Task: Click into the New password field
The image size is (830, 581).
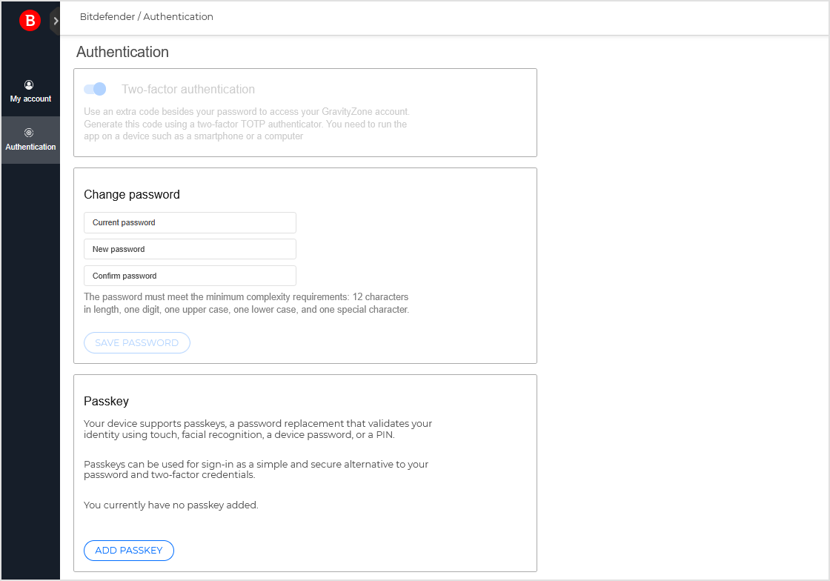Action: pos(190,249)
